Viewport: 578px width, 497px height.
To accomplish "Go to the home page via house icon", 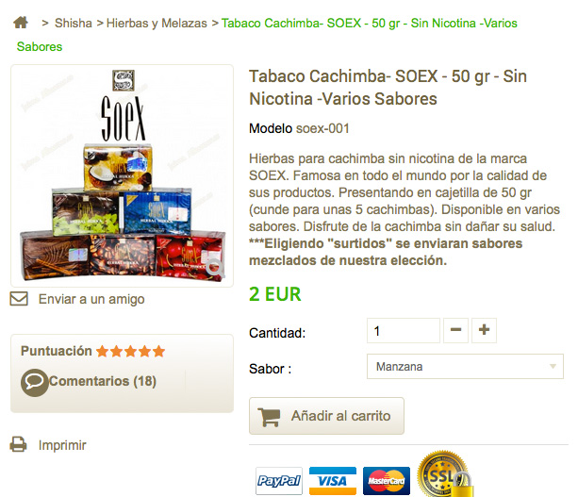I will pyautogui.click(x=21, y=23).
